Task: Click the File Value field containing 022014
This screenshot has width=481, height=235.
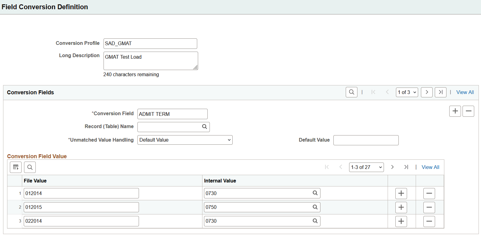Action: (x=81, y=221)
